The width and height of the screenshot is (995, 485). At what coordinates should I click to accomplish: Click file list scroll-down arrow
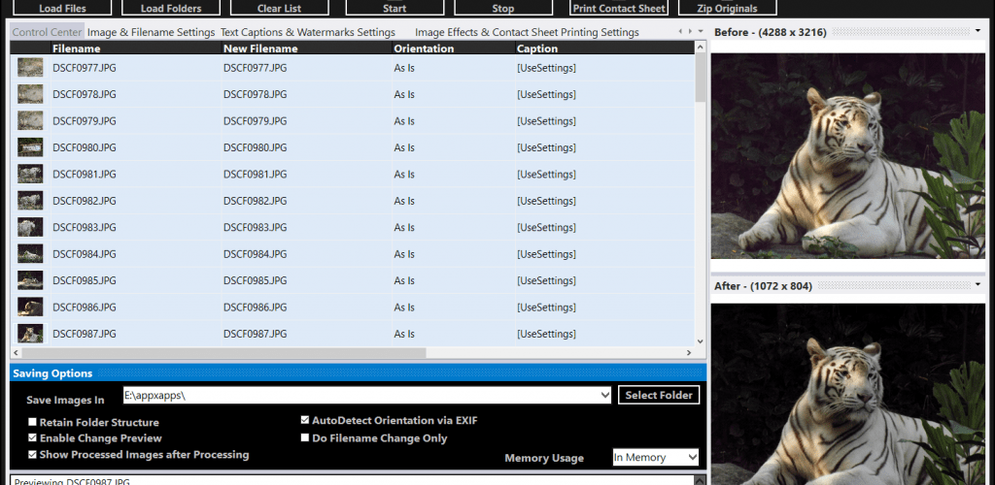click(x=701, y=340)
